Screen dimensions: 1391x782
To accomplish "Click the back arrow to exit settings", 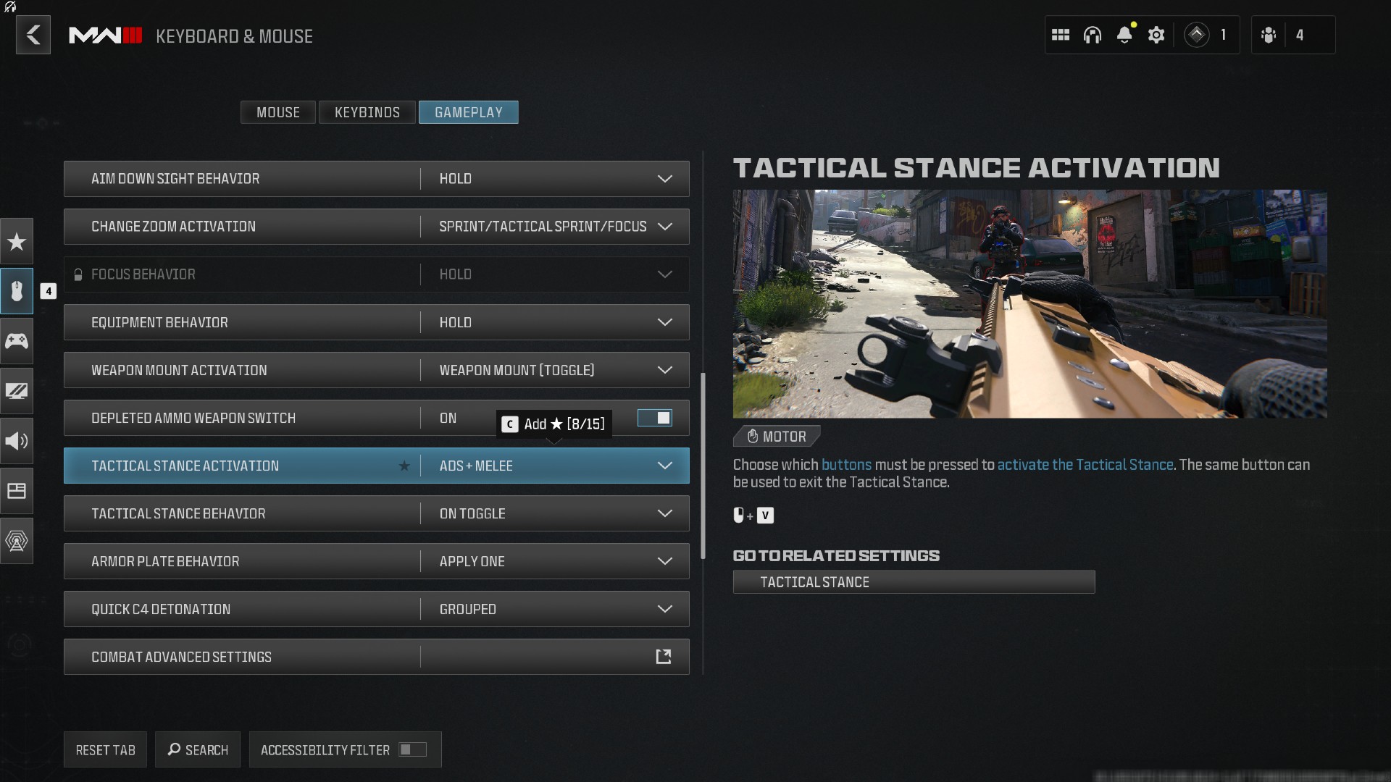I will pyautogui.click(x=32, y=35).
